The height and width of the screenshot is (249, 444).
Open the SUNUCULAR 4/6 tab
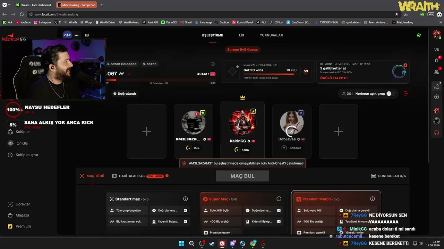[388, 176]
